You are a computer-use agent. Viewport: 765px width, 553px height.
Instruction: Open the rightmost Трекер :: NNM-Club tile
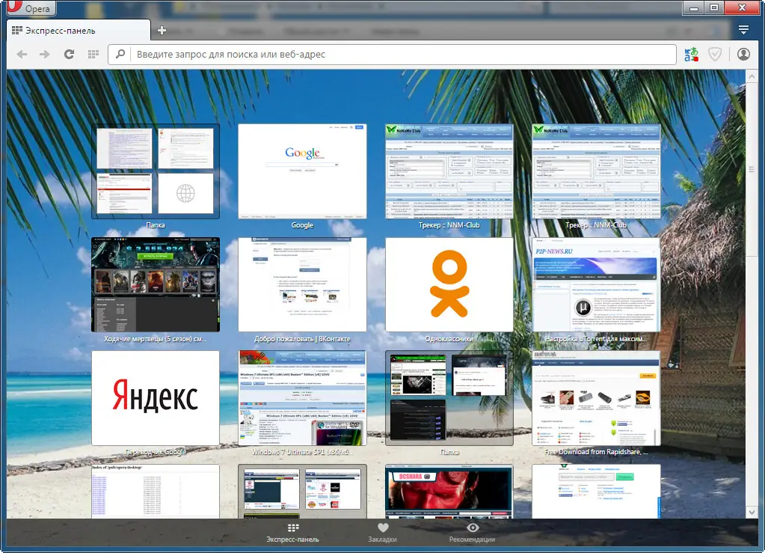tap(596, 171)
